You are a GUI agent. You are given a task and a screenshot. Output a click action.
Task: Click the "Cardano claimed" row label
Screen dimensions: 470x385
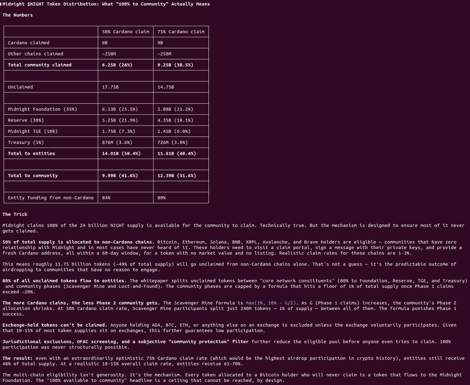tap(29, 42)
